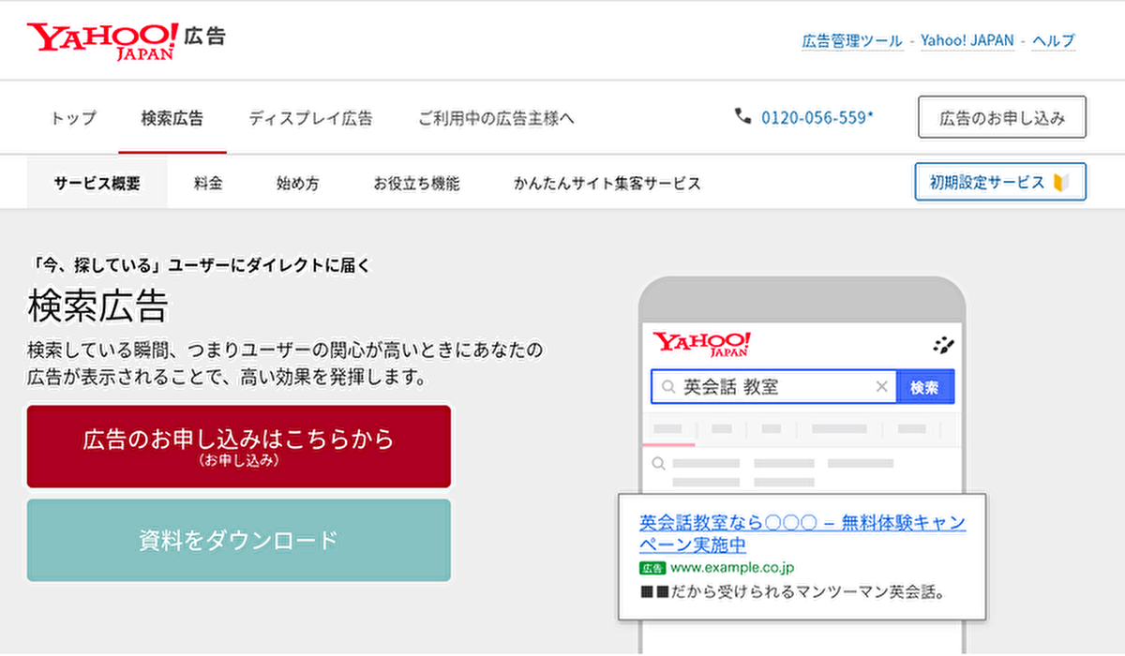This screenshot has height=656, width=1125.
Task: Open the ディスプレイ広告 navigation item
Action: coord(310,118)
